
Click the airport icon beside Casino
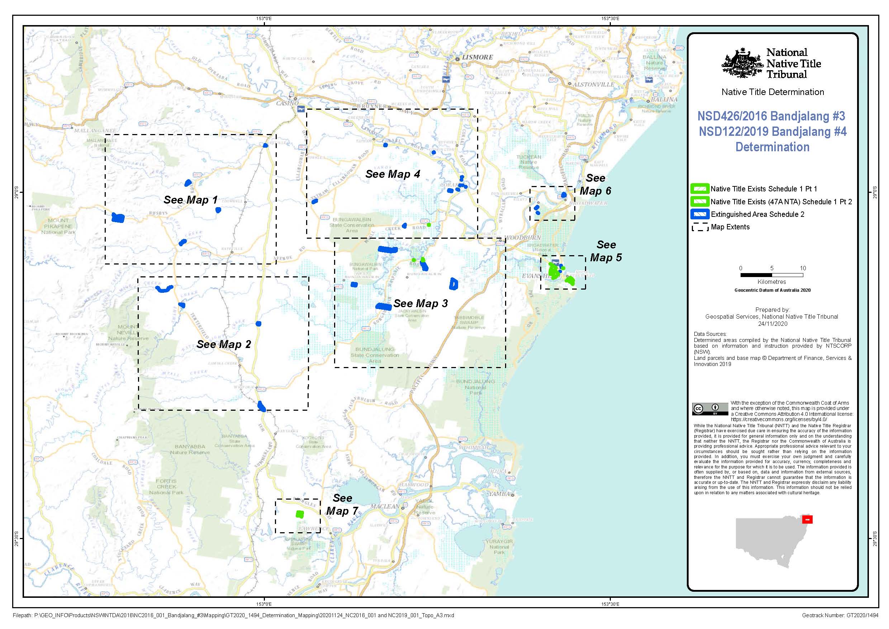[301, 109]
